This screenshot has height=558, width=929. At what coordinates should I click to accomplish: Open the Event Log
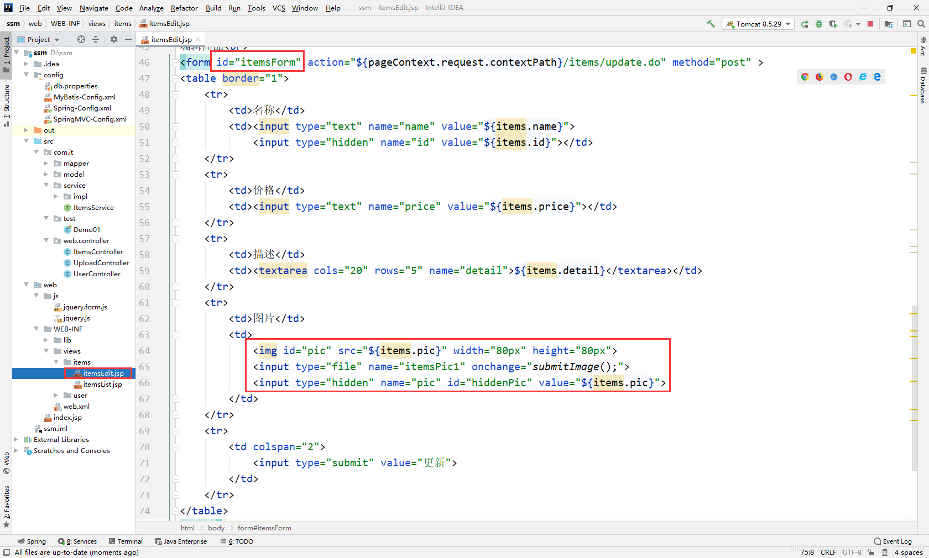pos(893,541)
